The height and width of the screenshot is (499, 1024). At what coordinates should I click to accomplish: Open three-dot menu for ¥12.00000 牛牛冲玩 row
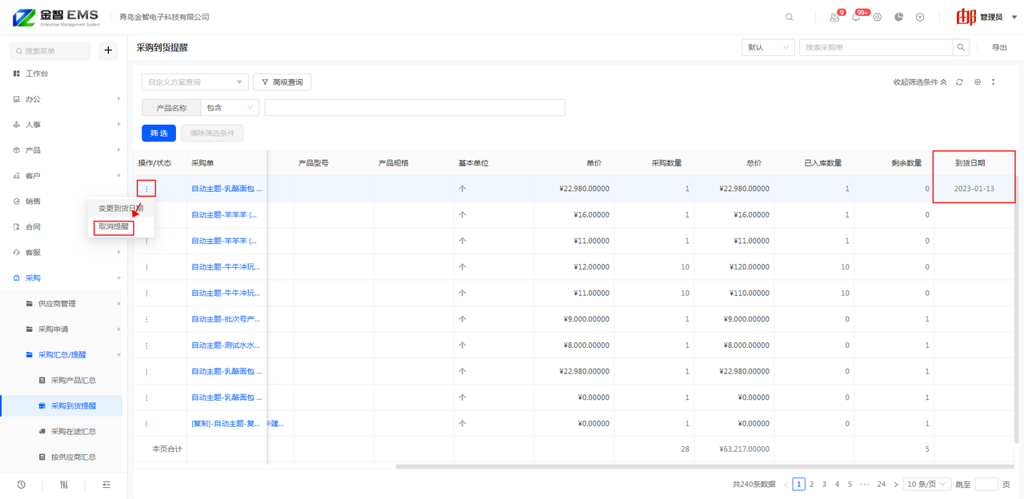point(146,267)
